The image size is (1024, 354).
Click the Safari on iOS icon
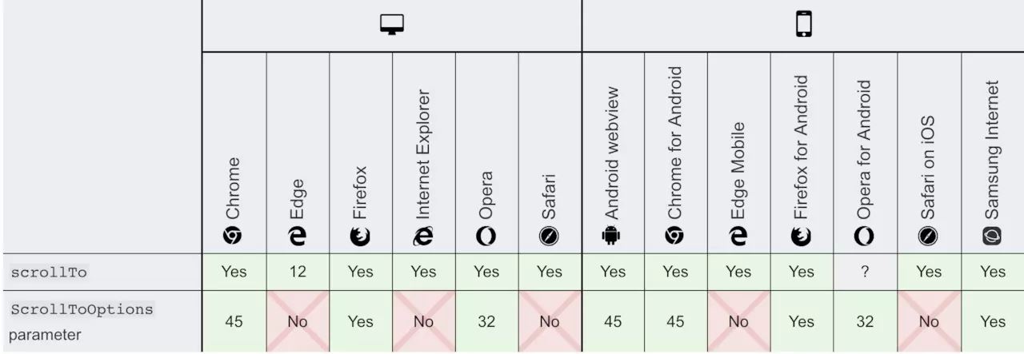click(x=929, y=236)
